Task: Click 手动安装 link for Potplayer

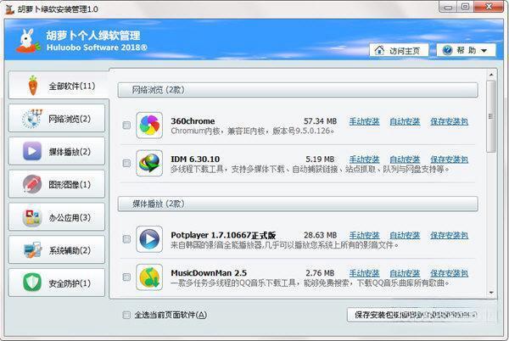Action: (x=364, y=235)
